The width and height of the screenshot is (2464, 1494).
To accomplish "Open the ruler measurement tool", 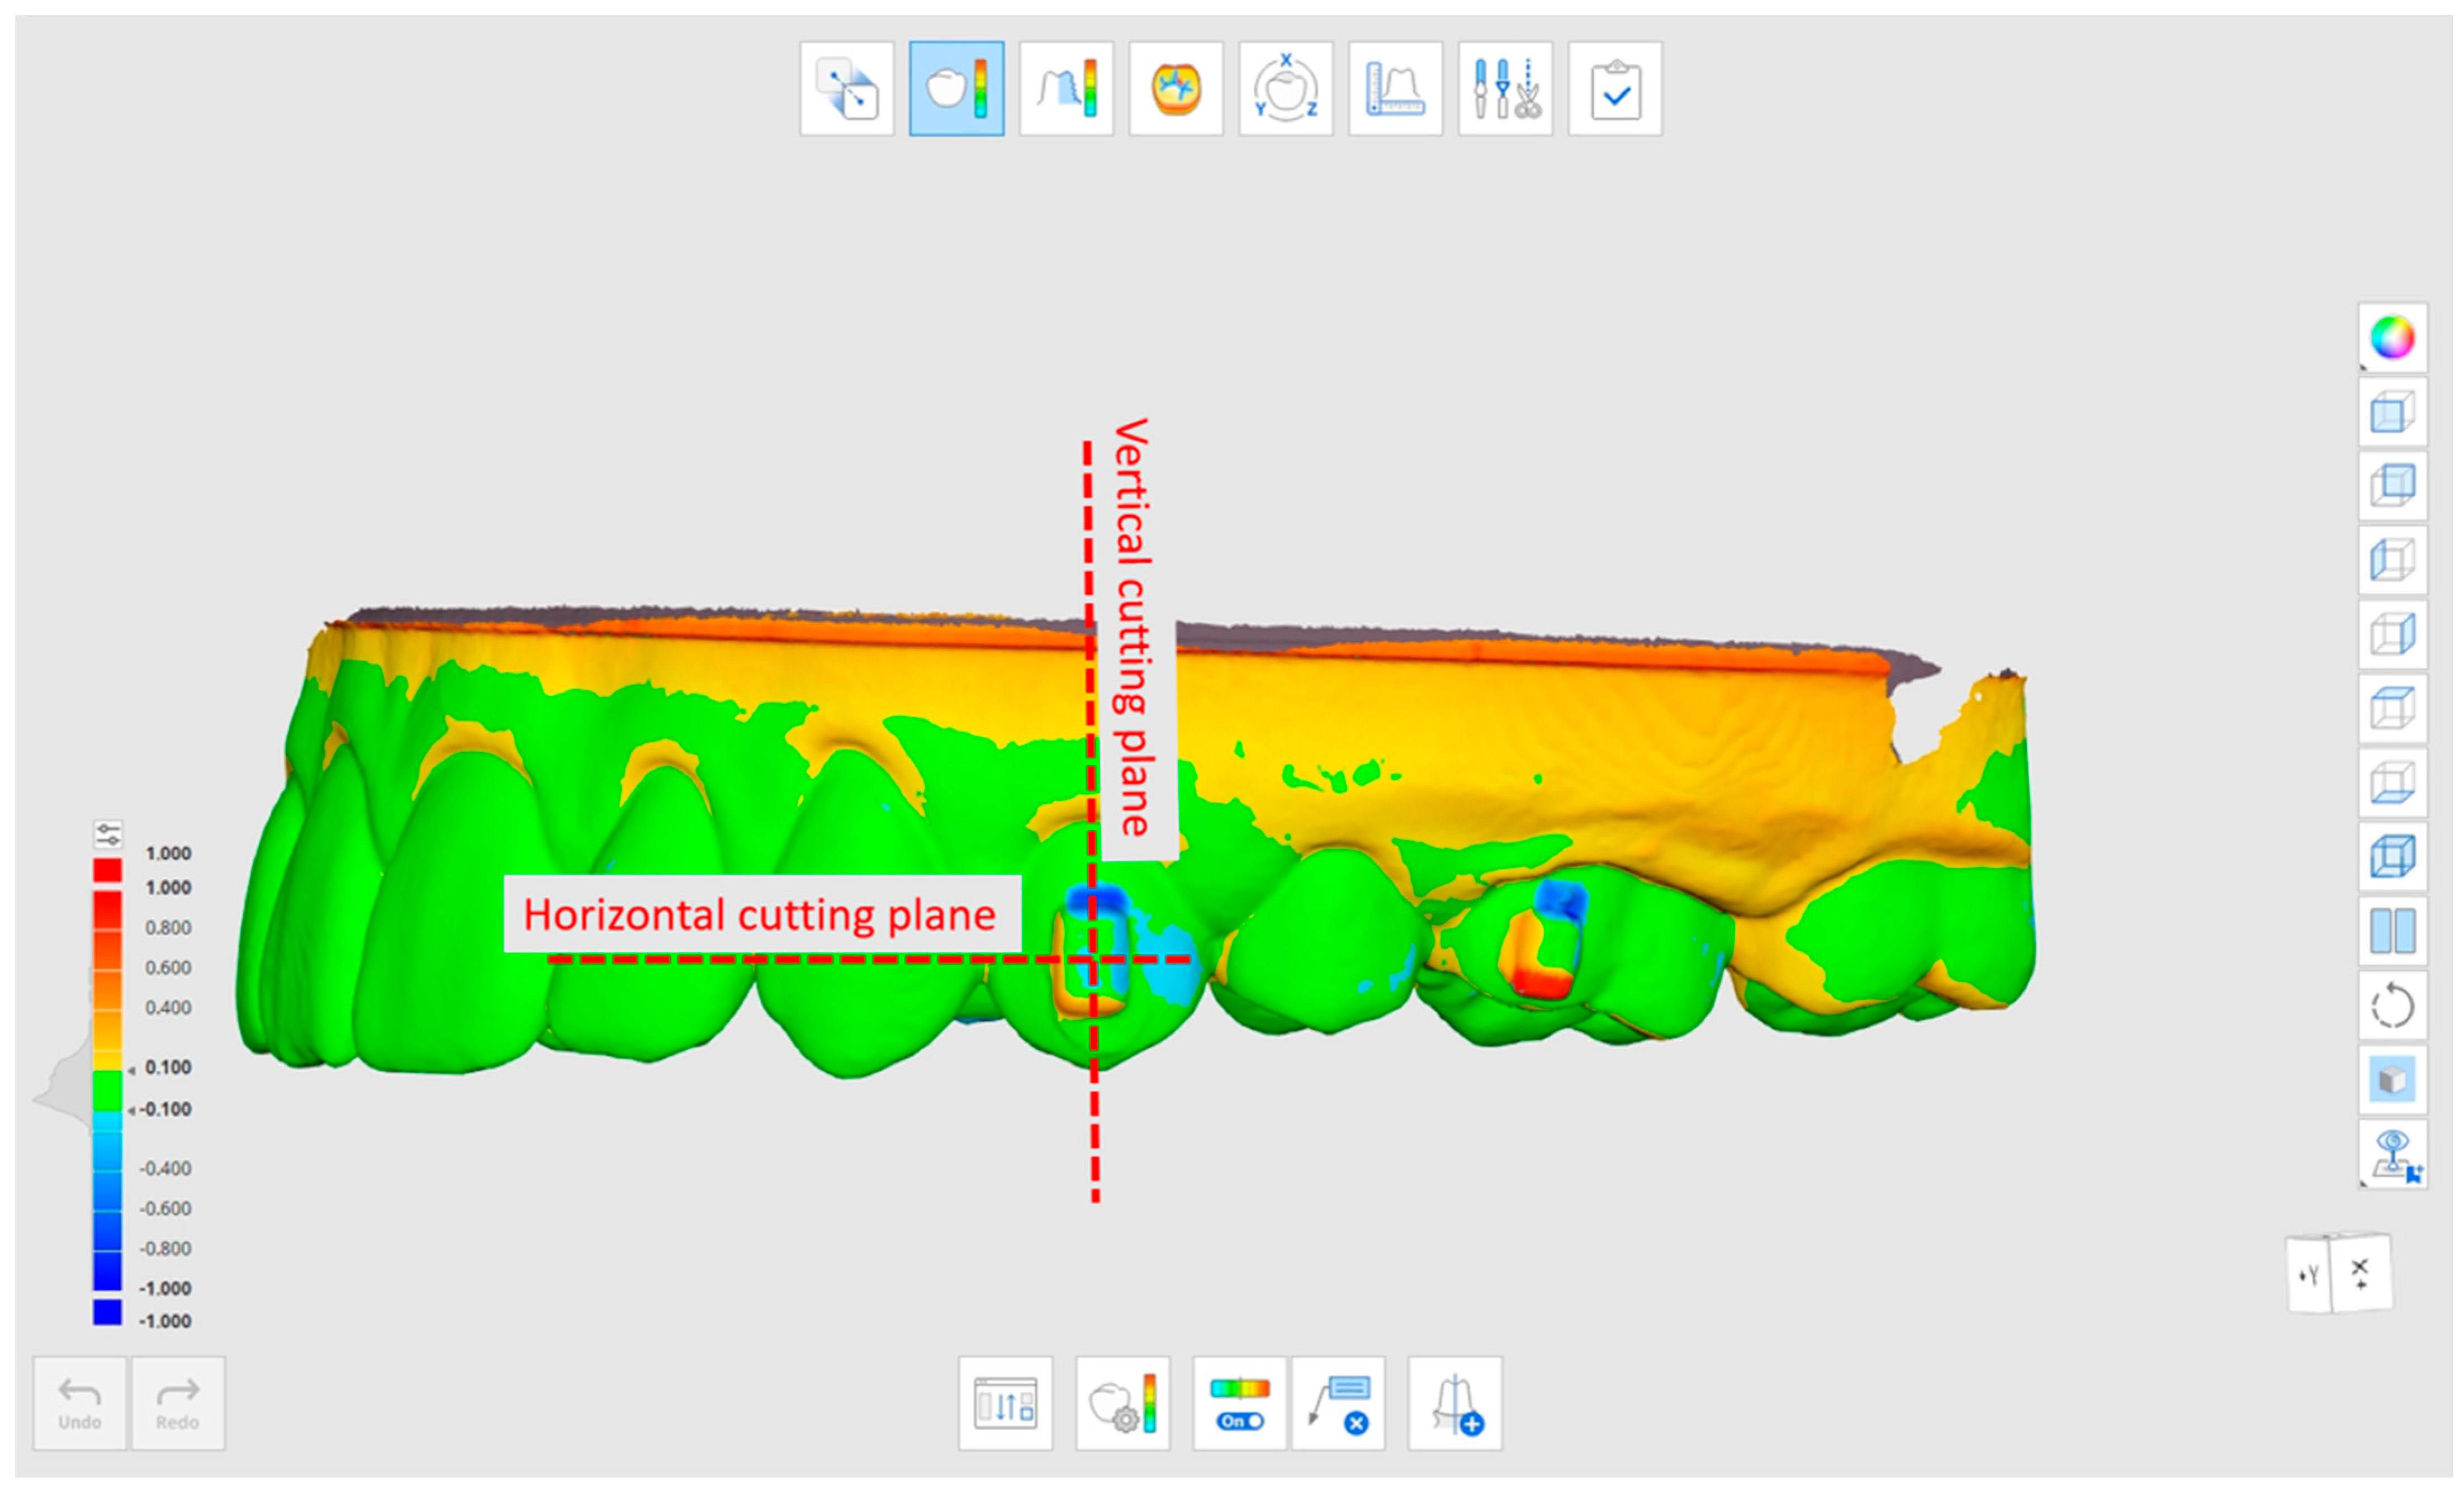I will 1395,88.
